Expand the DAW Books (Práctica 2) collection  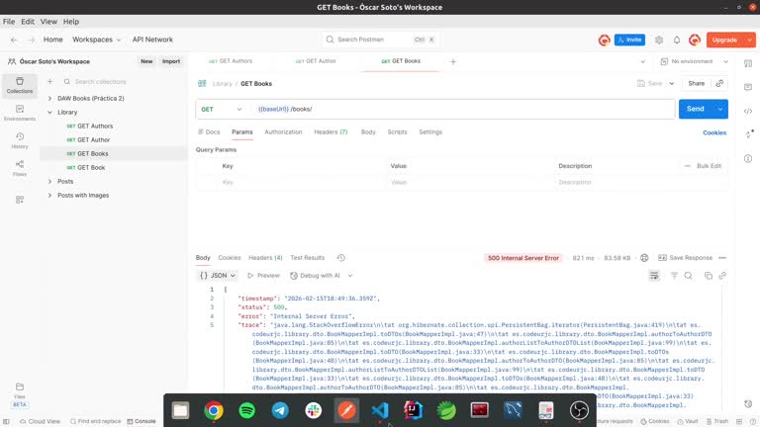coord(49,98)
